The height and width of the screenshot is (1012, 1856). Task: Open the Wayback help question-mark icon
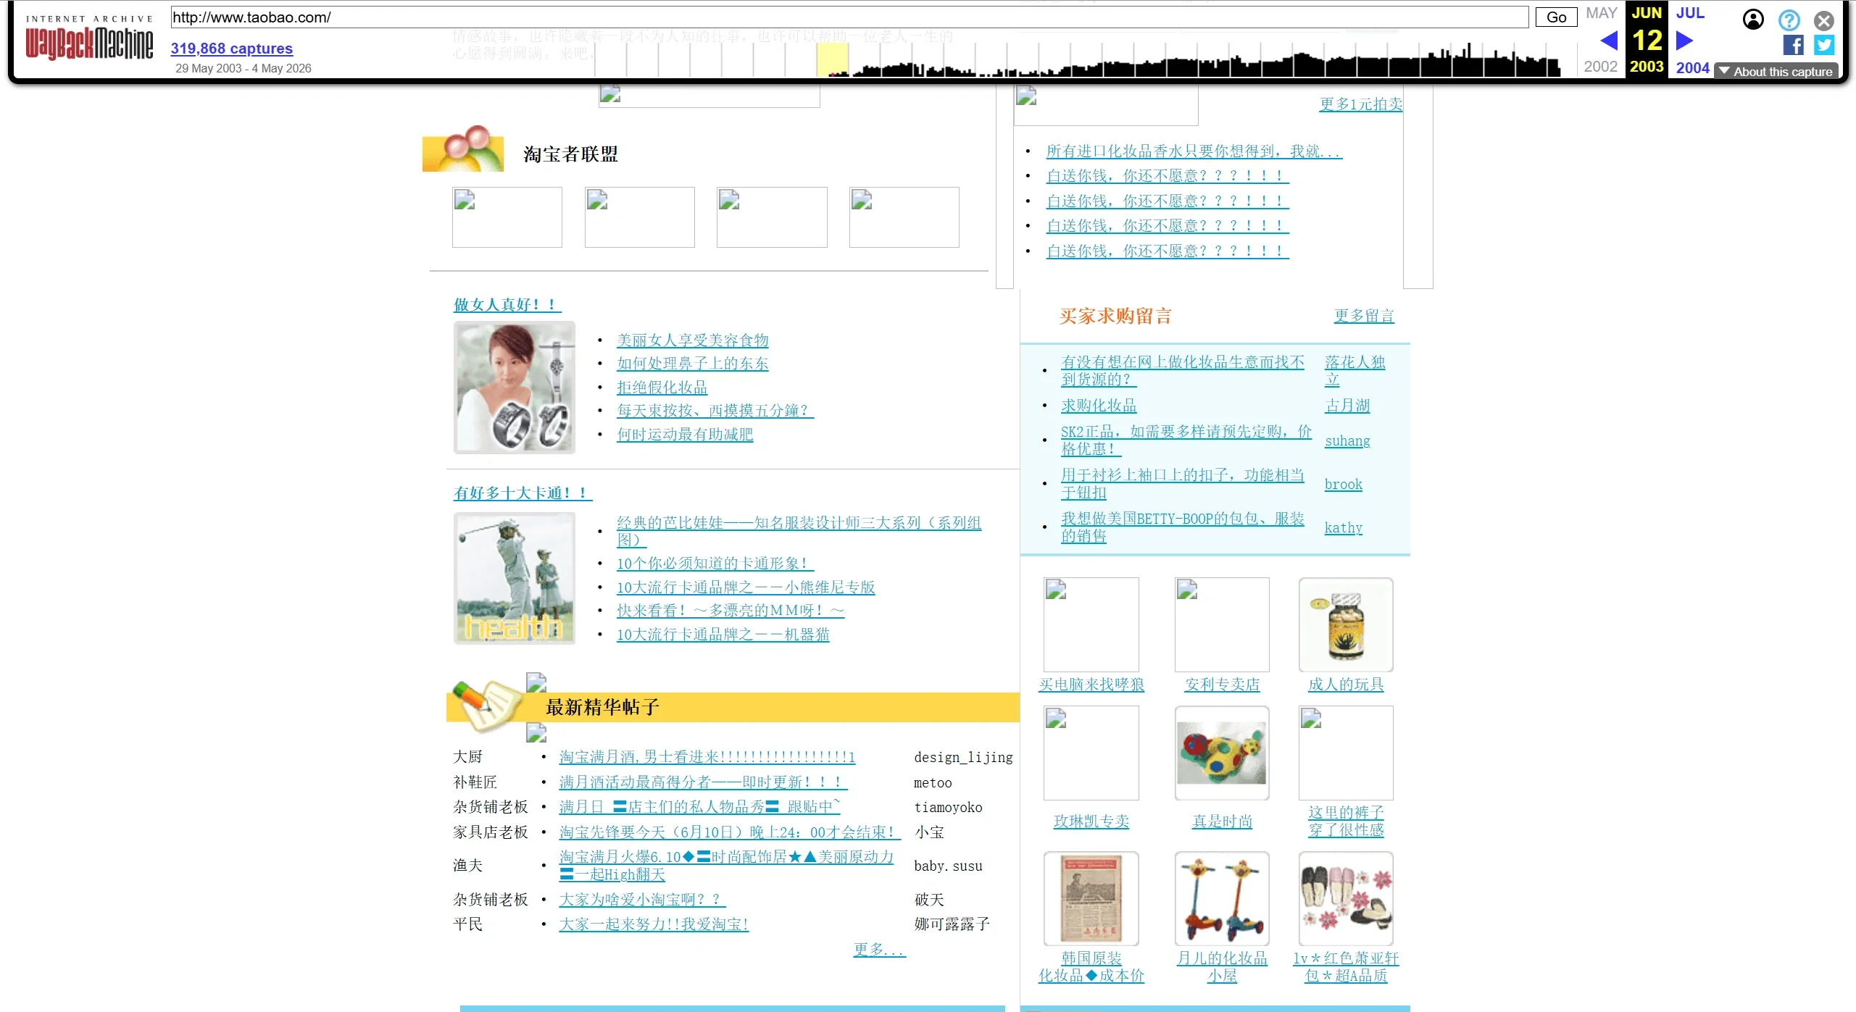click(1789, 20)
